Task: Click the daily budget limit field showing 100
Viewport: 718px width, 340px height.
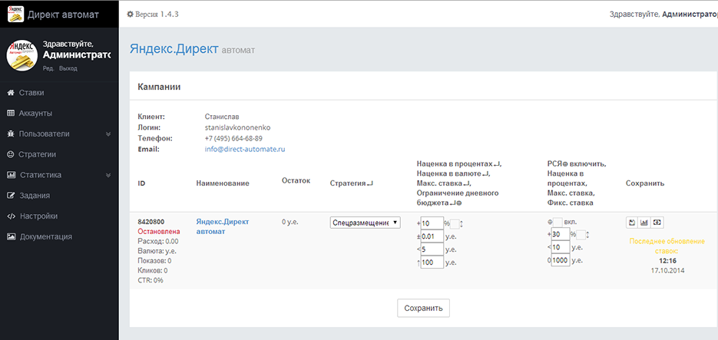Action: (x=432, y=262)
